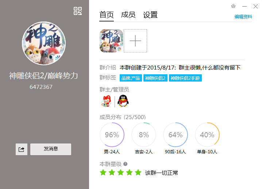Click the 编辑资料 link
The height and width of the screenshot is (189, 262).
[243, 17]
